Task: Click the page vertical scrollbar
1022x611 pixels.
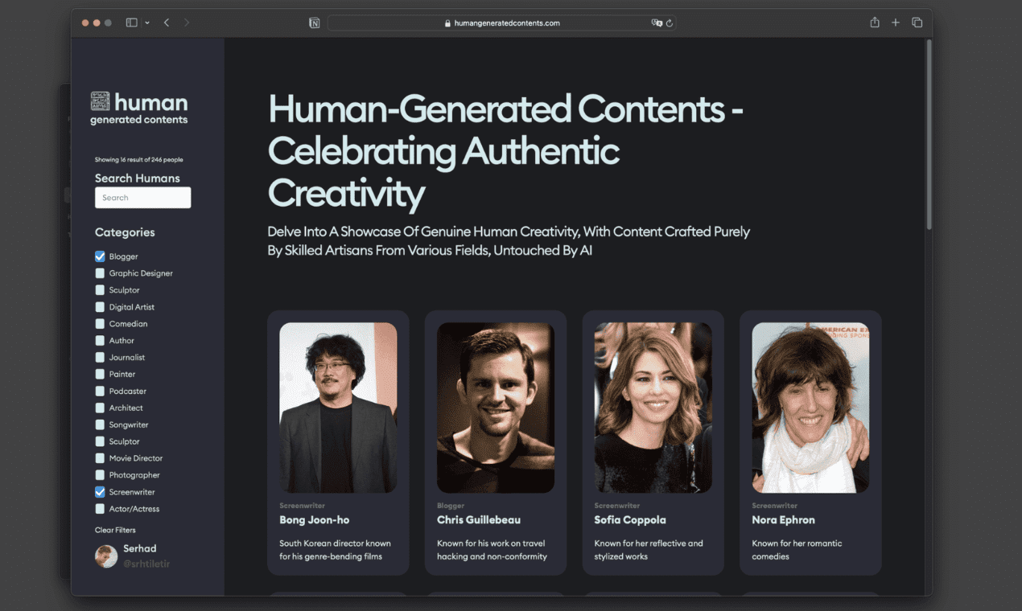Action: pyautogui.click(x=929, y=135)
